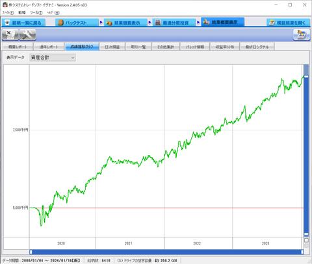This screenshot has width=312, height=264.
Task: Click left handle of horizontal time range slider
Action: coord(31,252)
